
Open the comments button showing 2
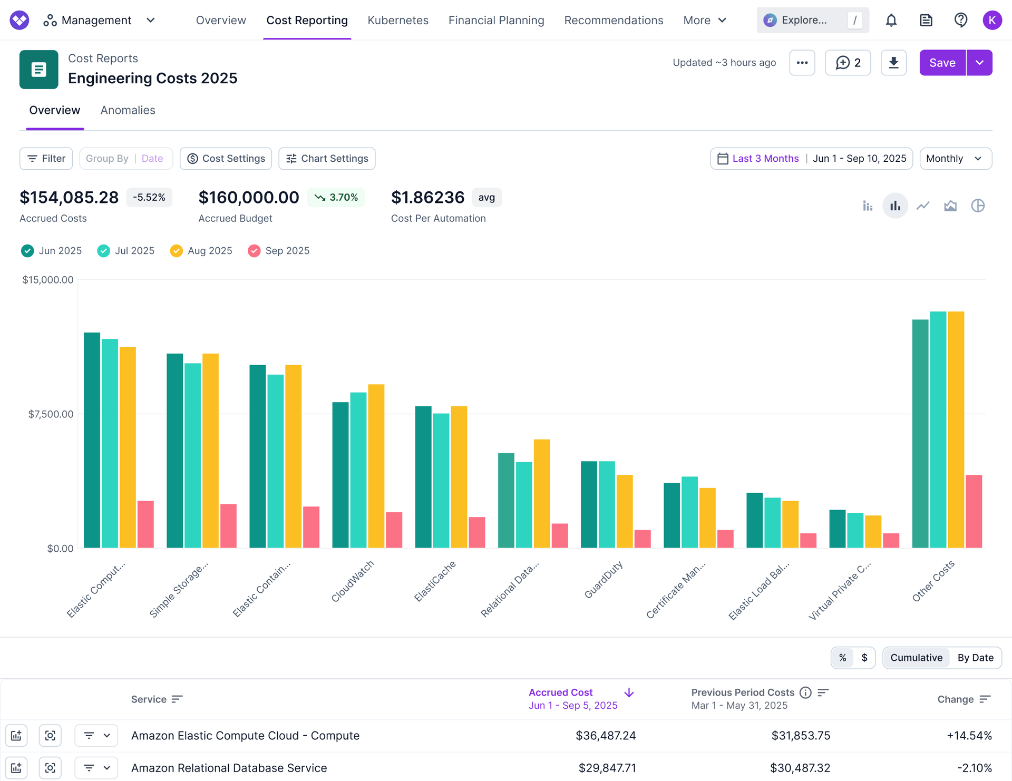(x=848, y=63)
